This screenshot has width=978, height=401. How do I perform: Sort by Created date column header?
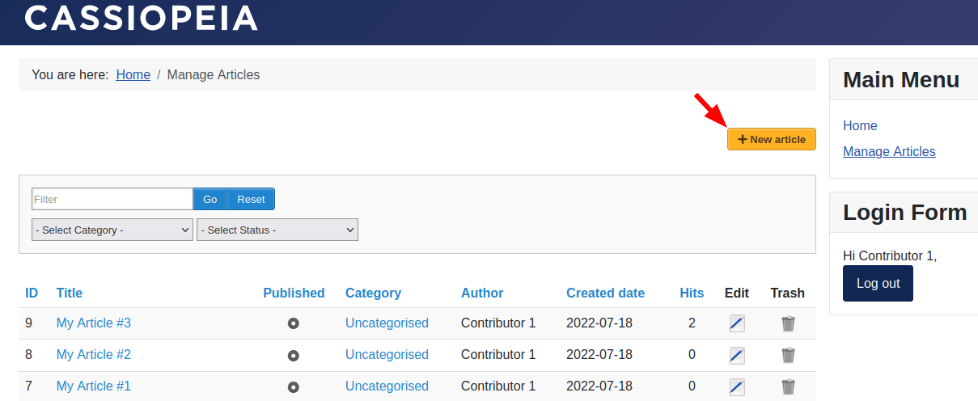coord(605,293)
